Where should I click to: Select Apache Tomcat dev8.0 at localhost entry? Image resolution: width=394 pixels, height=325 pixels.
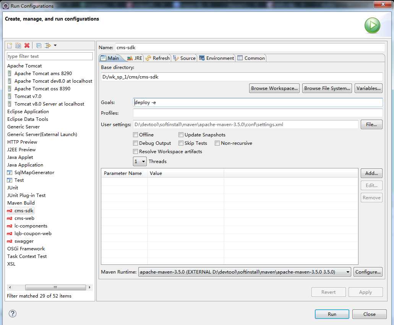(x=50, y=81)
